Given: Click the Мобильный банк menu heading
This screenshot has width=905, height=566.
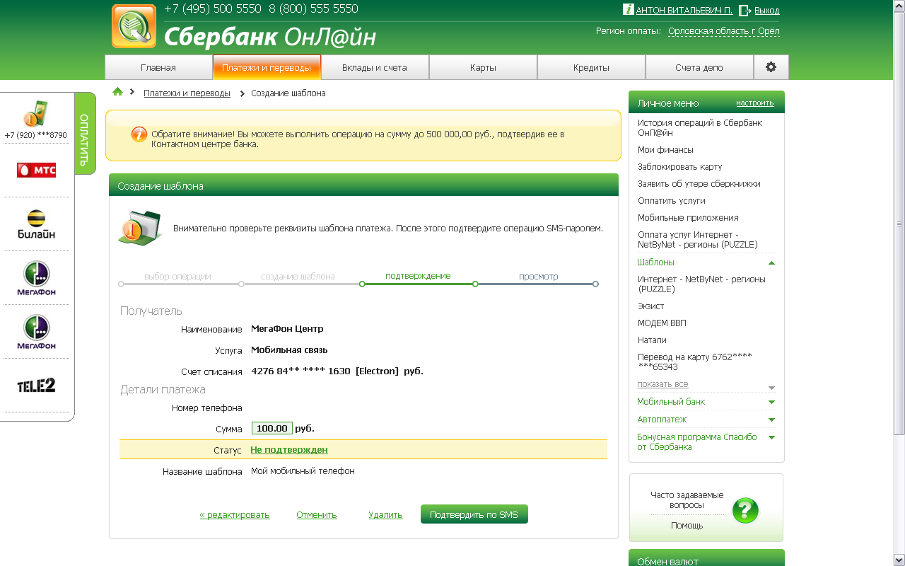Looking at the screenshot, I should pos(671,402).
